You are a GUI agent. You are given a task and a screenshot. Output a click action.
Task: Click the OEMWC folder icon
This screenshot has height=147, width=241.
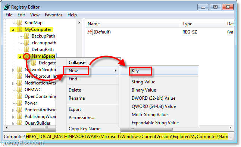coord(19,90)
